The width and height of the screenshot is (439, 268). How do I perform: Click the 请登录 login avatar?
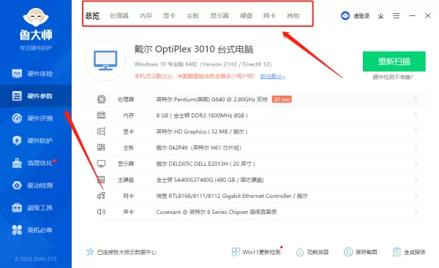345,15
